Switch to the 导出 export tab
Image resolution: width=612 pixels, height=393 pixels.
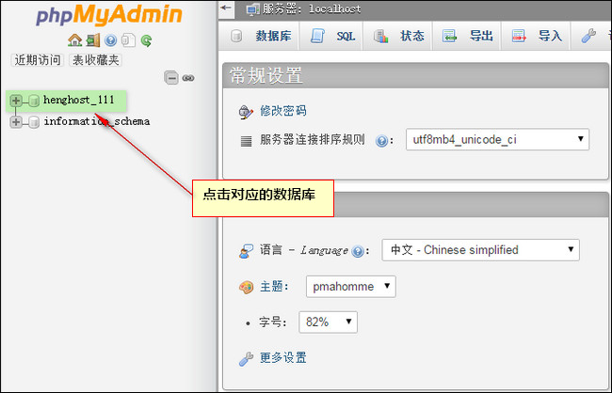467,37
